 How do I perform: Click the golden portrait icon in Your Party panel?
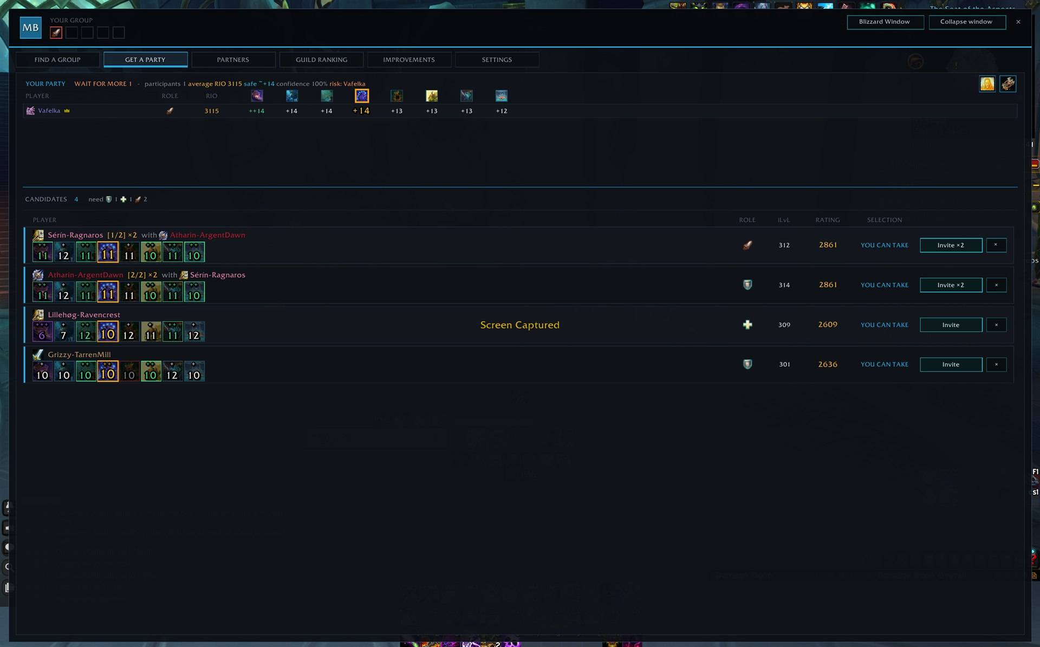(x=987, y=84)
